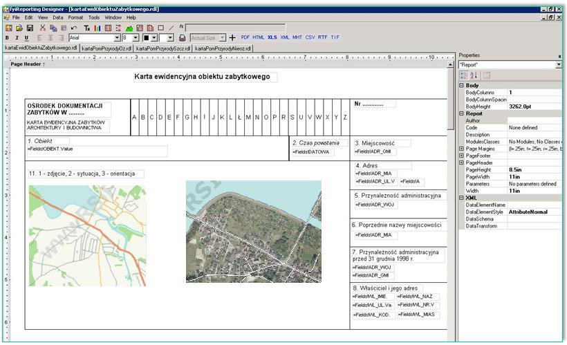Open the File menu
The image size is (567, 345).
click(16, 17)
